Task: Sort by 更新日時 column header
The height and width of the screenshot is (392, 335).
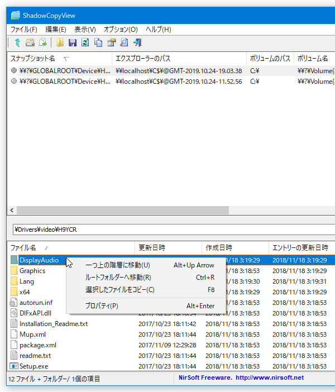Action: coord(168,248)
